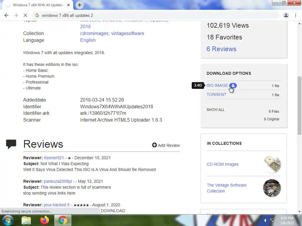This screenshot has height=226, width=302.
Task: Click the IN COLLECTIONS heading
Action: point(224,143)
